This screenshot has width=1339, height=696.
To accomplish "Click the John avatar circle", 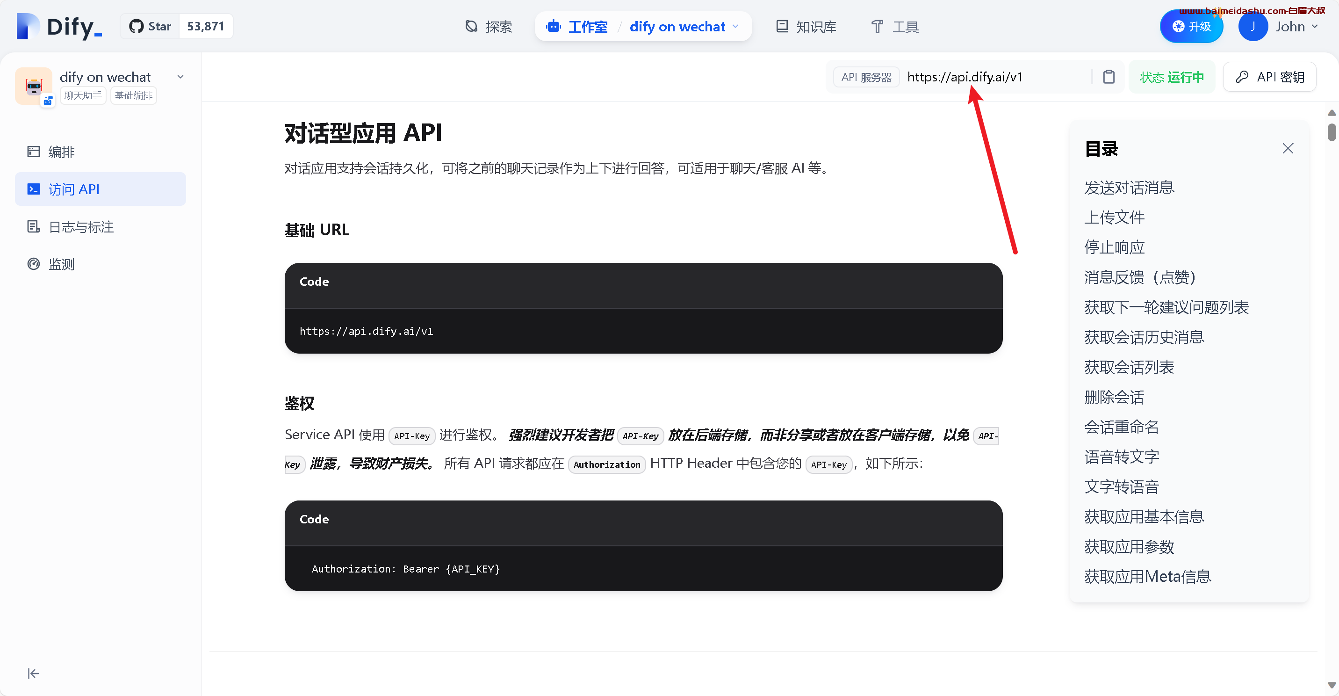I will point(1253,27).
